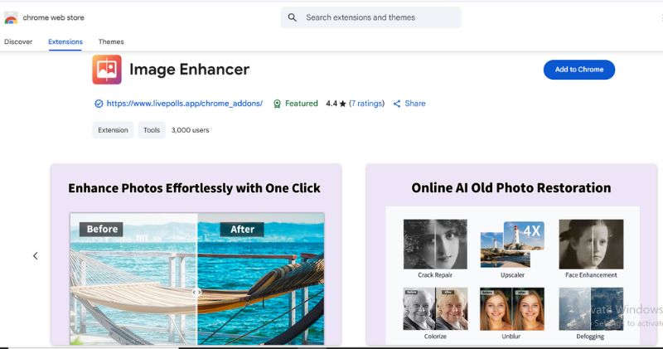Viewport: 663px width, 349px height.
Task: Click the before/after slider handle on hammock image
Action: pyautogui.click(x=196, y=292)
